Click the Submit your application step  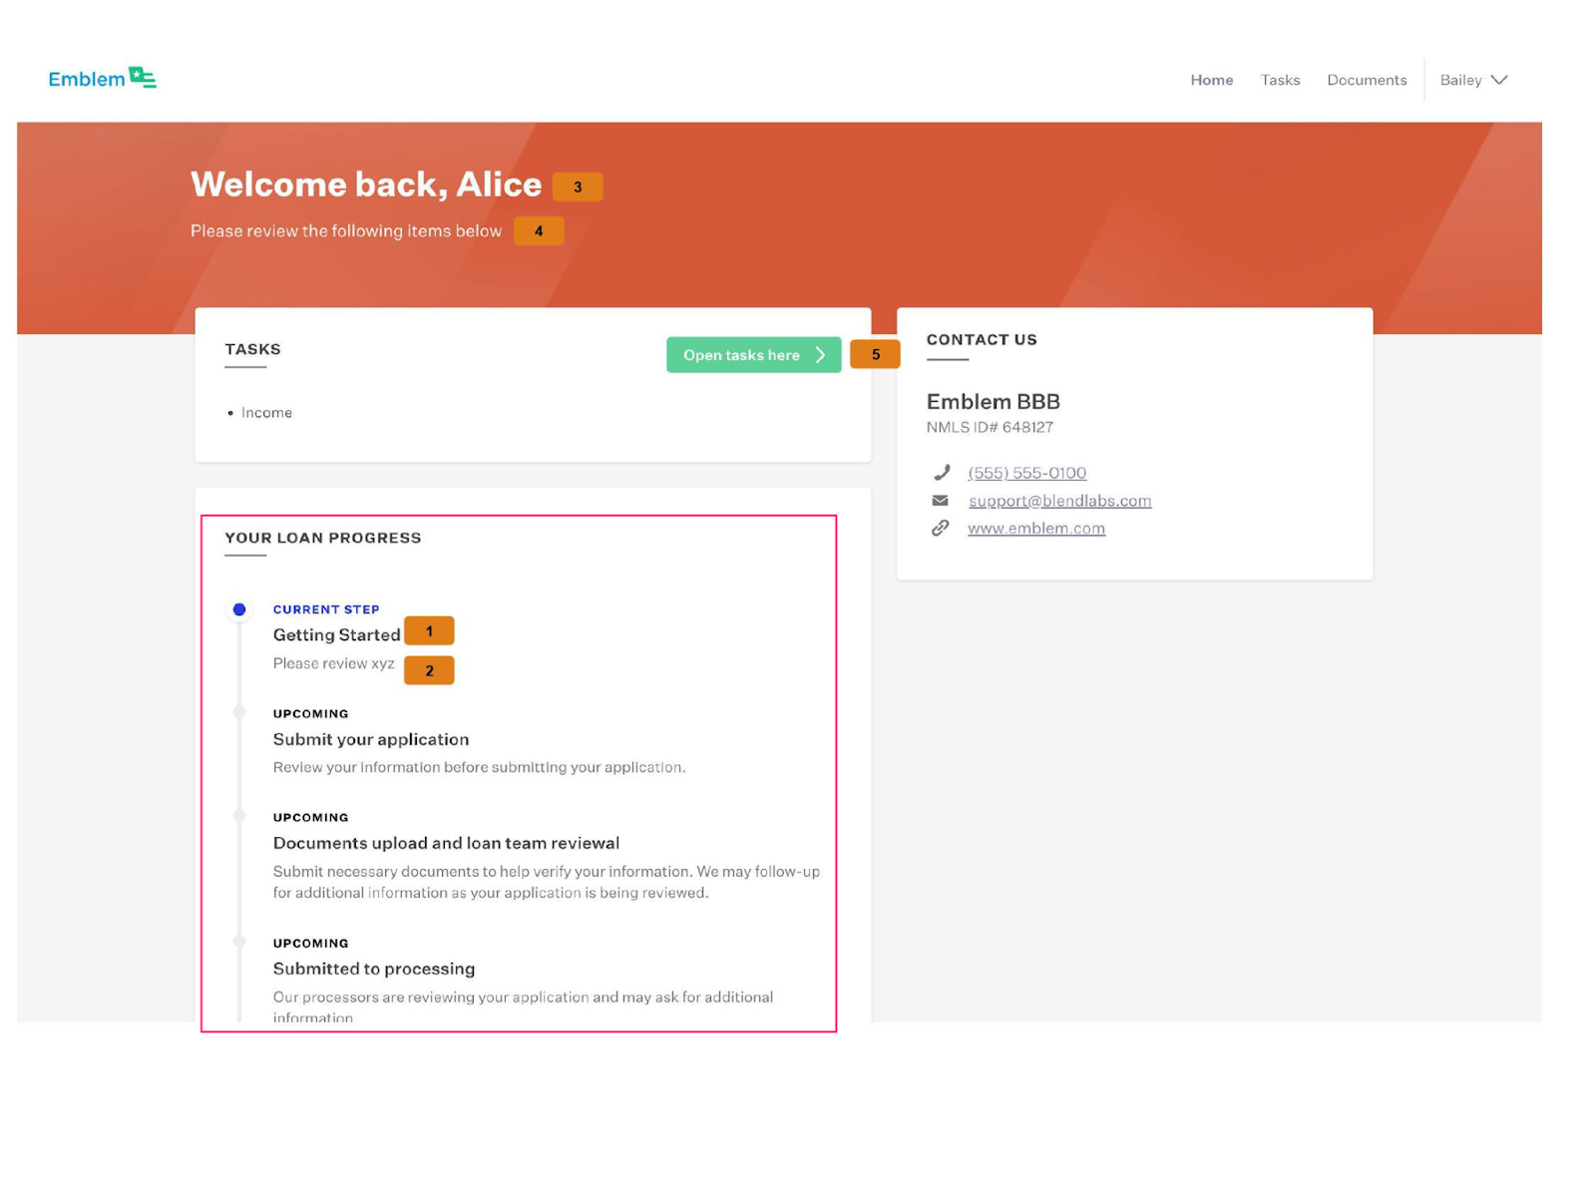pos(371,739)
